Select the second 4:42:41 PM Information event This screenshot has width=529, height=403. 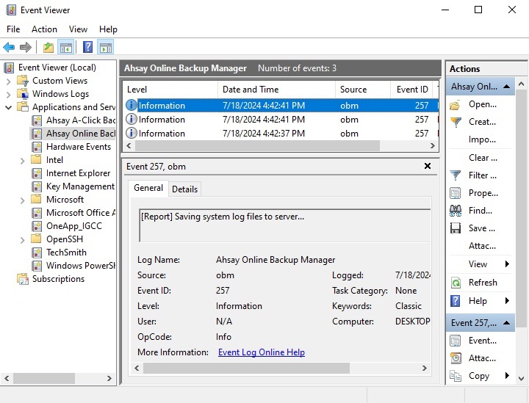[281, 120]
